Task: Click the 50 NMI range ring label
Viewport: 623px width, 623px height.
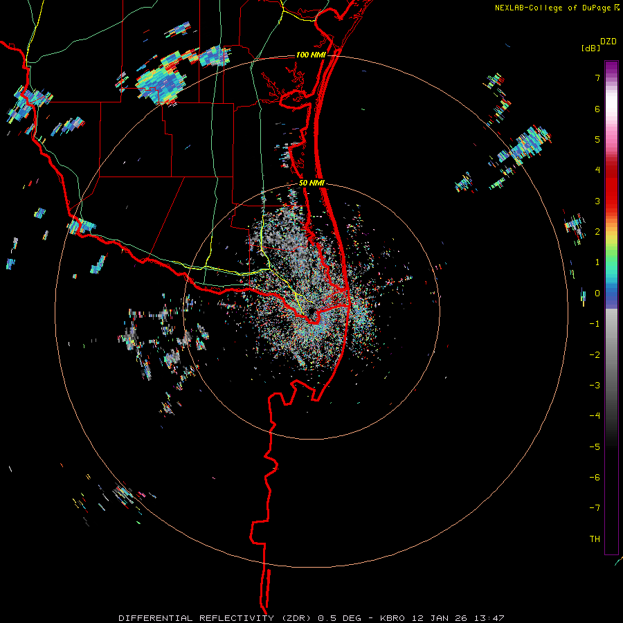Action: [x=311, y=183]
